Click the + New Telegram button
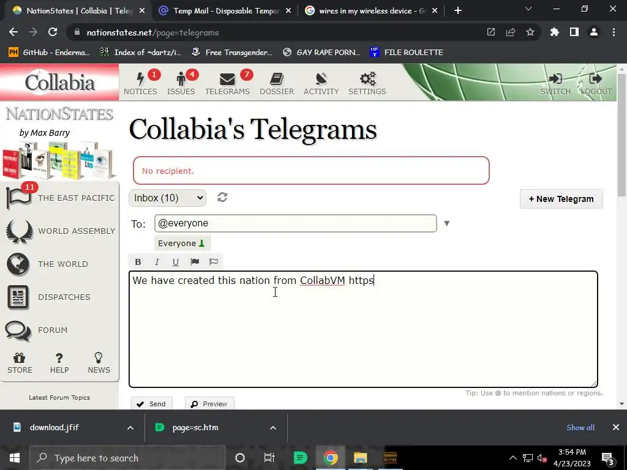 (x=561, y=199)
